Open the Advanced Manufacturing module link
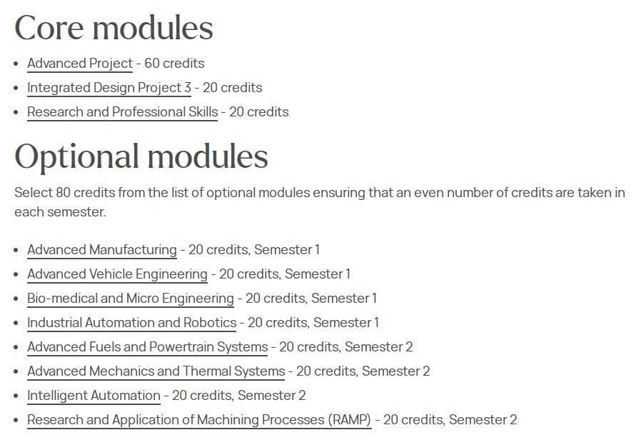The width and height of the screenshot is (641, 445). pyautogui.click(x=102, y=249)
